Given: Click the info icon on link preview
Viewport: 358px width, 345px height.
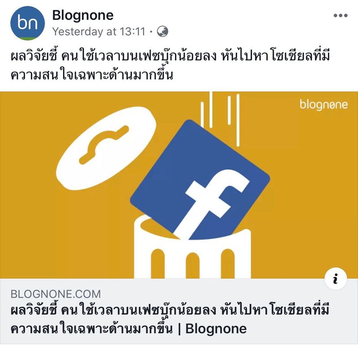Looking at the screenshot, I should [335, 279].
